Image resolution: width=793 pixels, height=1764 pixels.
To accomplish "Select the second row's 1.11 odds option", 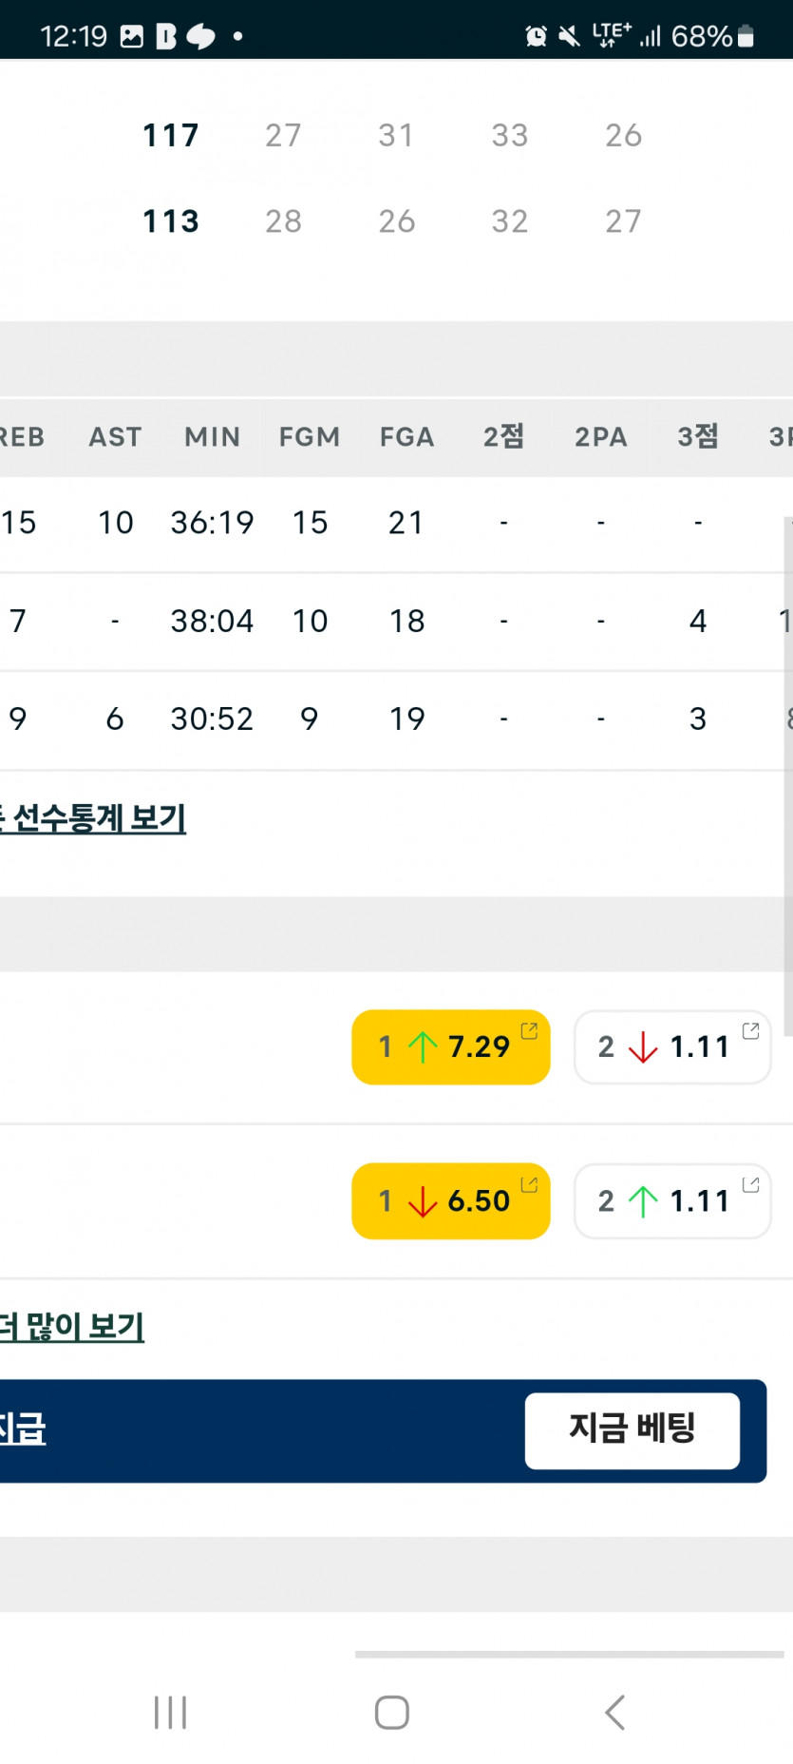I will [671, 1200].
